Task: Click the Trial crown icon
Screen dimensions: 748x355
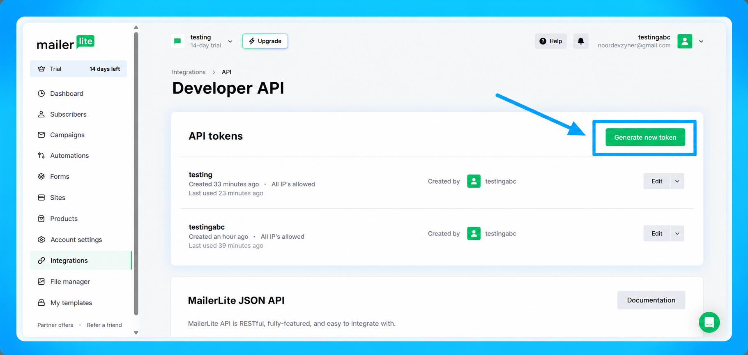Action: 41,69
